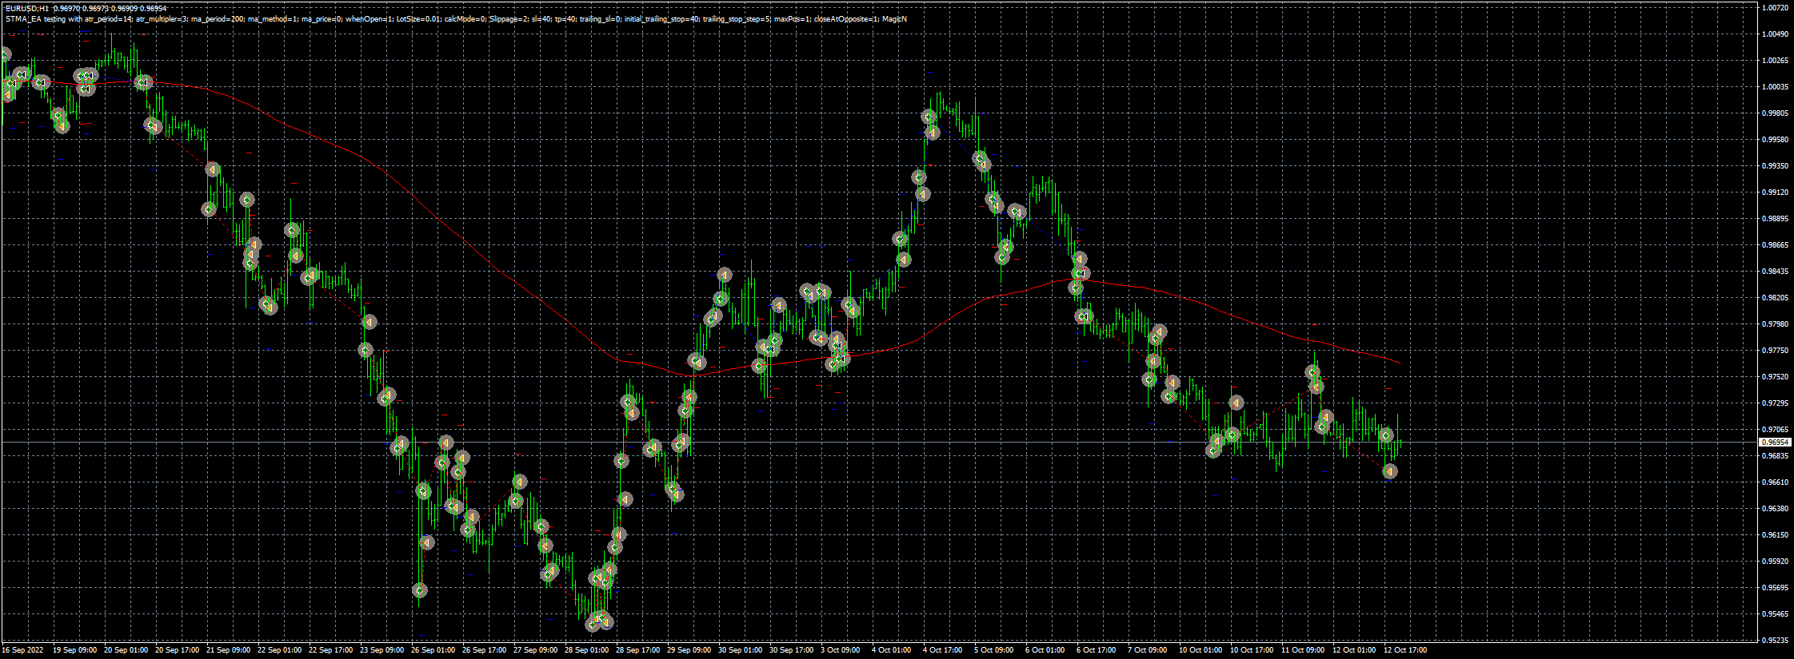Click the 26 Sep 17:00 time label
The height and width of the screenshot is (659, 1794).
pos(484,650)
